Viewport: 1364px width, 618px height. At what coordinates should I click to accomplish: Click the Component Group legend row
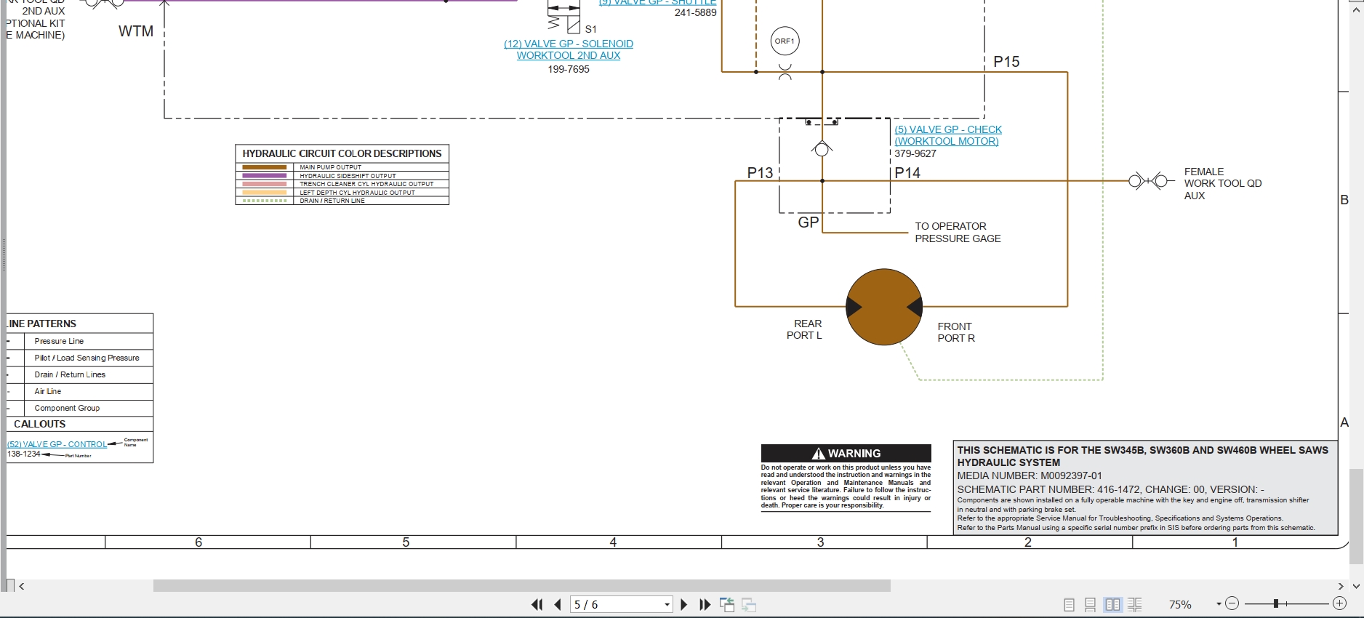pos(80,408)
